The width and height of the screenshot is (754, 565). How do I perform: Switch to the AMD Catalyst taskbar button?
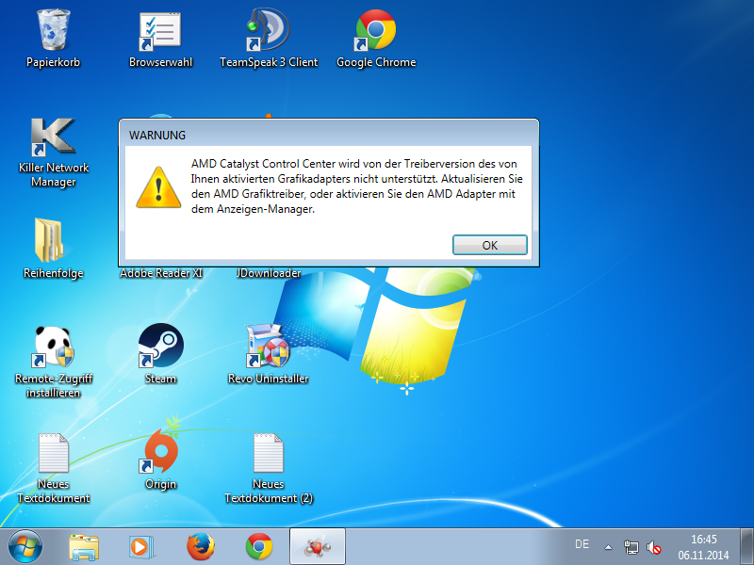[x=318, y=546]
